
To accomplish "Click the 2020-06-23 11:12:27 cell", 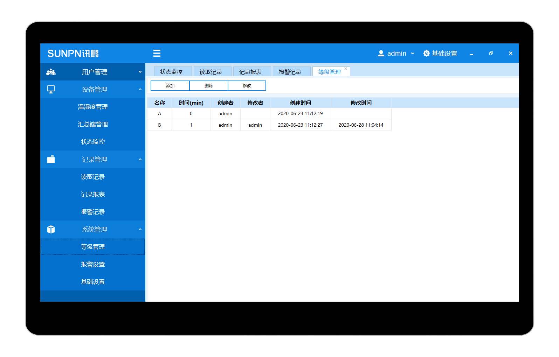I will click(x=301, y=125).
